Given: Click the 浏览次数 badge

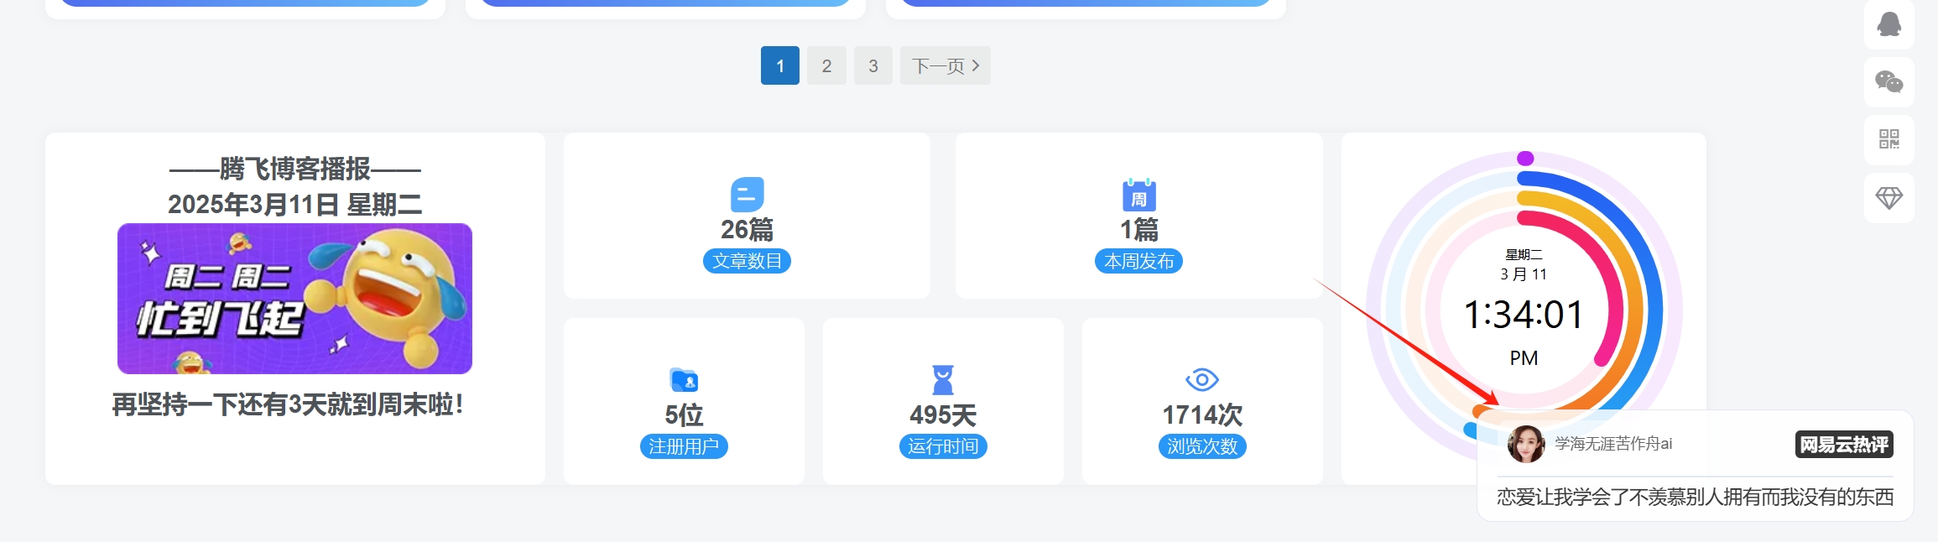Looking at the screenshot, I should (x=1201, y=446).
